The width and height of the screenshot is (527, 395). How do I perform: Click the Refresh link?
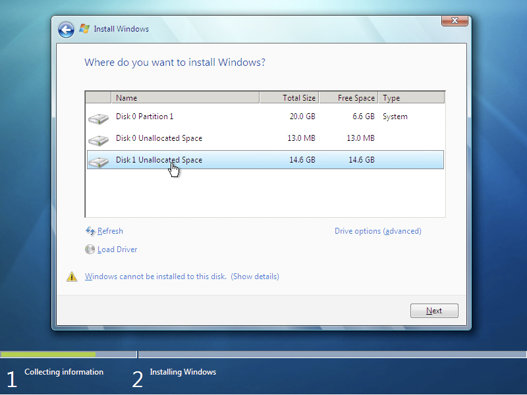click(x=110, y=231)
